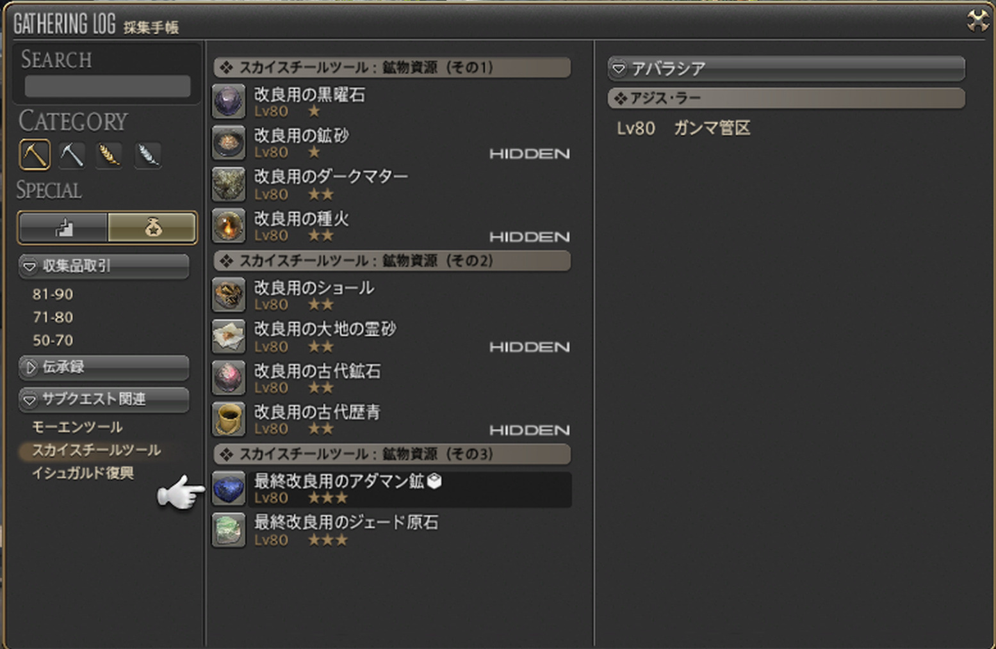Click the 改良用の古代瀝青 pot icon
Screen dimensions: 996x649
point(229,419)
